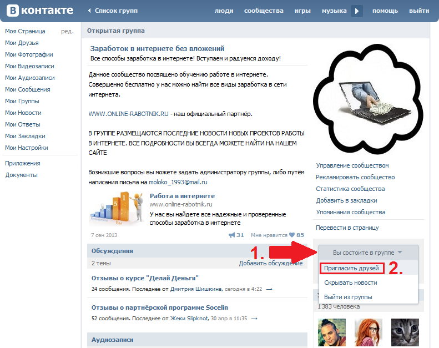Open the Работа в интернете attached link title
The image size is (439, 348).
182,196
